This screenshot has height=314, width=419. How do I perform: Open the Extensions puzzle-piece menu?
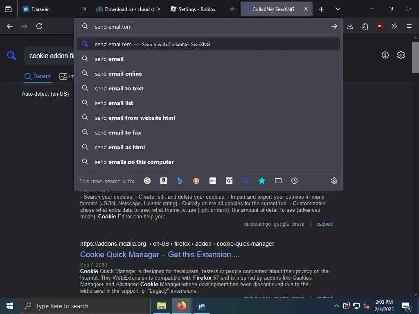tap(365, 26)
